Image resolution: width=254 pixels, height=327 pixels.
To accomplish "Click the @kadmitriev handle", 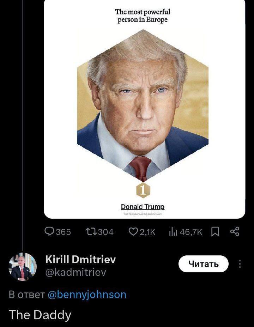I will [x=75, y=272].
